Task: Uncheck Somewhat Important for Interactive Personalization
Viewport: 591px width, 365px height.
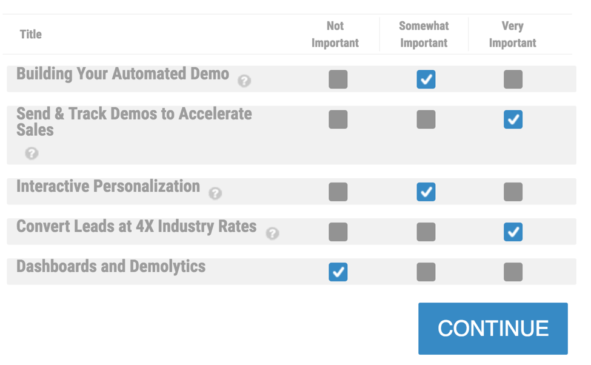Action: 426,192
